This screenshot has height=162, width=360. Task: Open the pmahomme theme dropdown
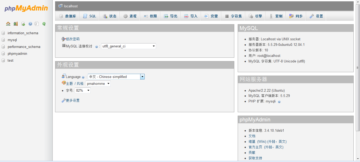[x=98, y=84]
